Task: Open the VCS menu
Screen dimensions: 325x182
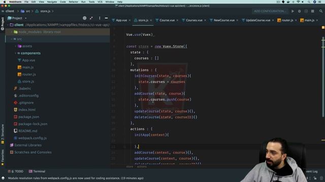Action: (100, 2)
